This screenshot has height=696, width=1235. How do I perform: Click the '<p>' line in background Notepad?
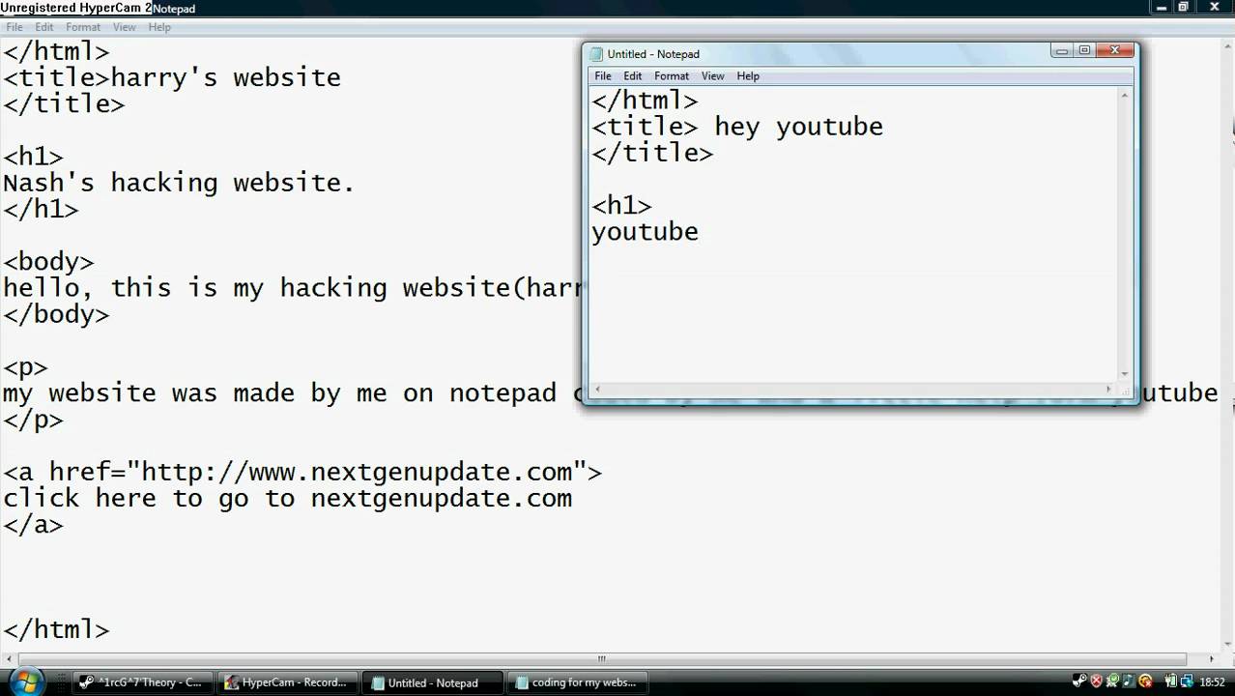tap(25, 367)
